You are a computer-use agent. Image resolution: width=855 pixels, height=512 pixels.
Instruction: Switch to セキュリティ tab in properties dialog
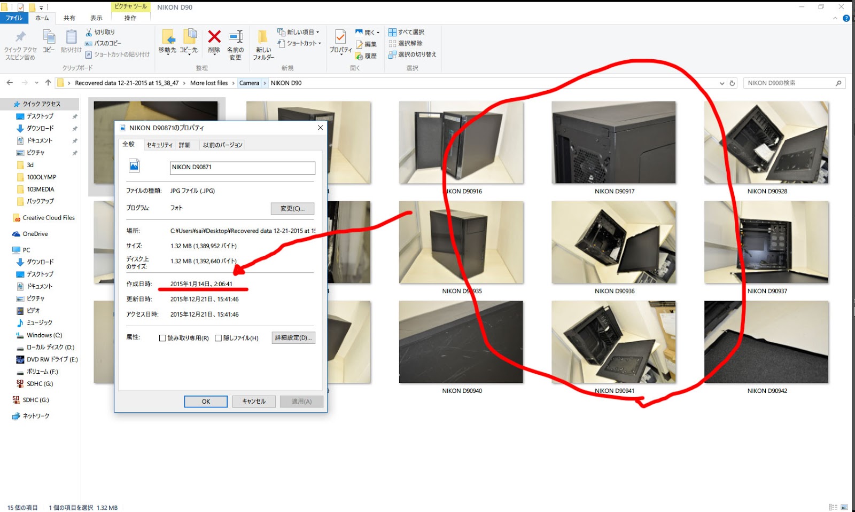[159, 145]
